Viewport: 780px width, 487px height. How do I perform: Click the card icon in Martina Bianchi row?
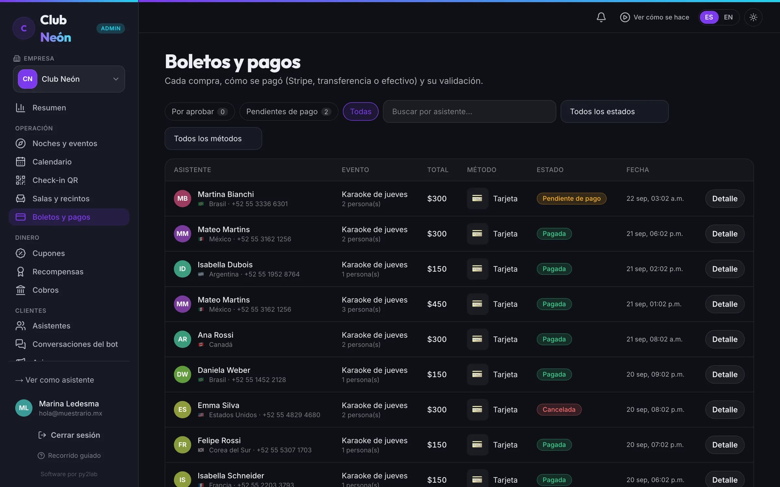click(x=477, y=198)
